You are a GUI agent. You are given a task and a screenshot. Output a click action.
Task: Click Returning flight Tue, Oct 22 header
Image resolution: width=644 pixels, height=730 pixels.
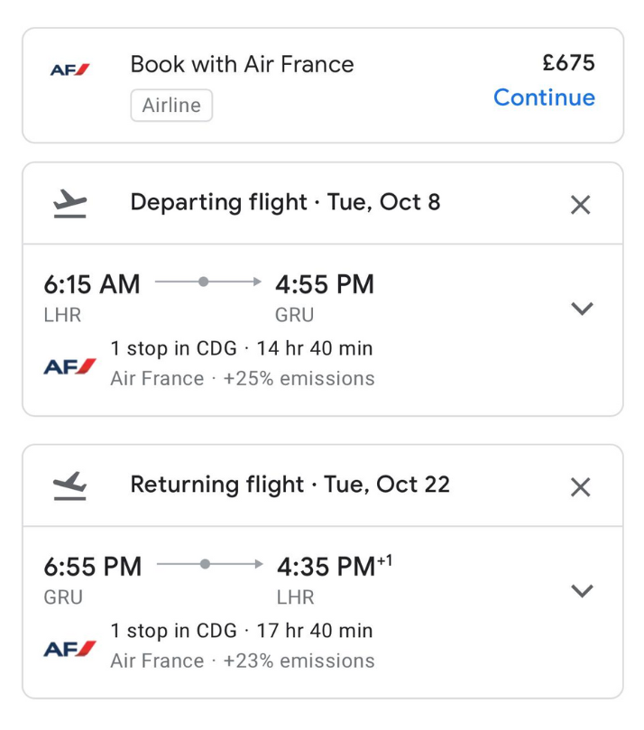pyautogui.click(x=290, y=485)
